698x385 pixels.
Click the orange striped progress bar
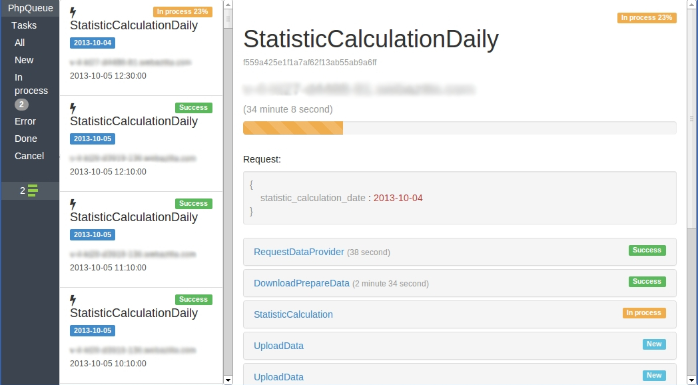[293, 128]
